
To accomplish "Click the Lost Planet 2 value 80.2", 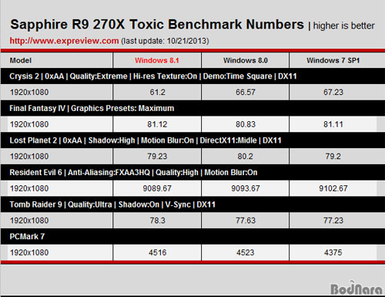I will [245, 156].
